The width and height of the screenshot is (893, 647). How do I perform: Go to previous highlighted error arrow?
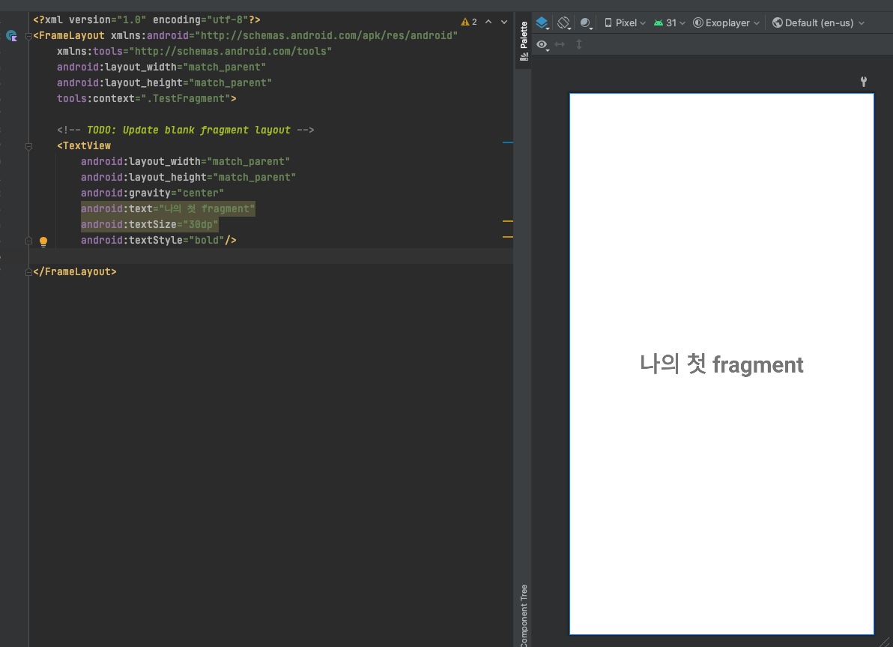coord(488,22)
